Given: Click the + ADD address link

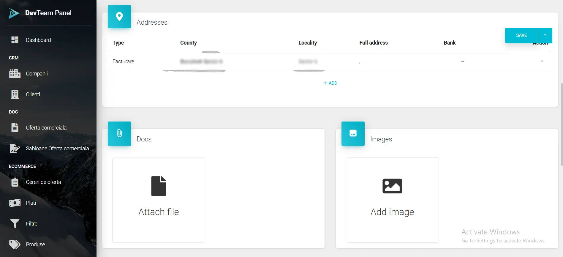Looking at the screenshot, I should coord(330,83).
